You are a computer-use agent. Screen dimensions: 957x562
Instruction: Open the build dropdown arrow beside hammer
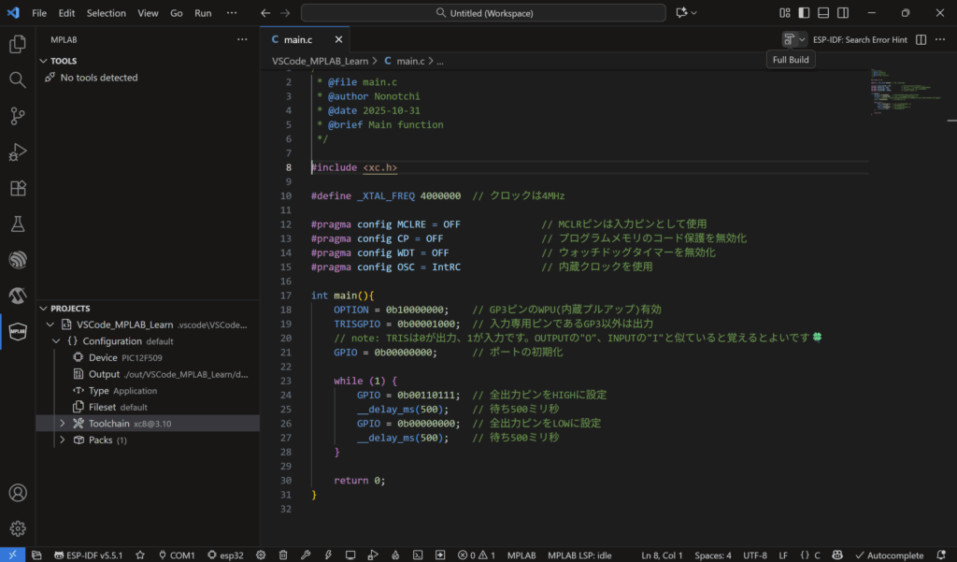point(802,39)
